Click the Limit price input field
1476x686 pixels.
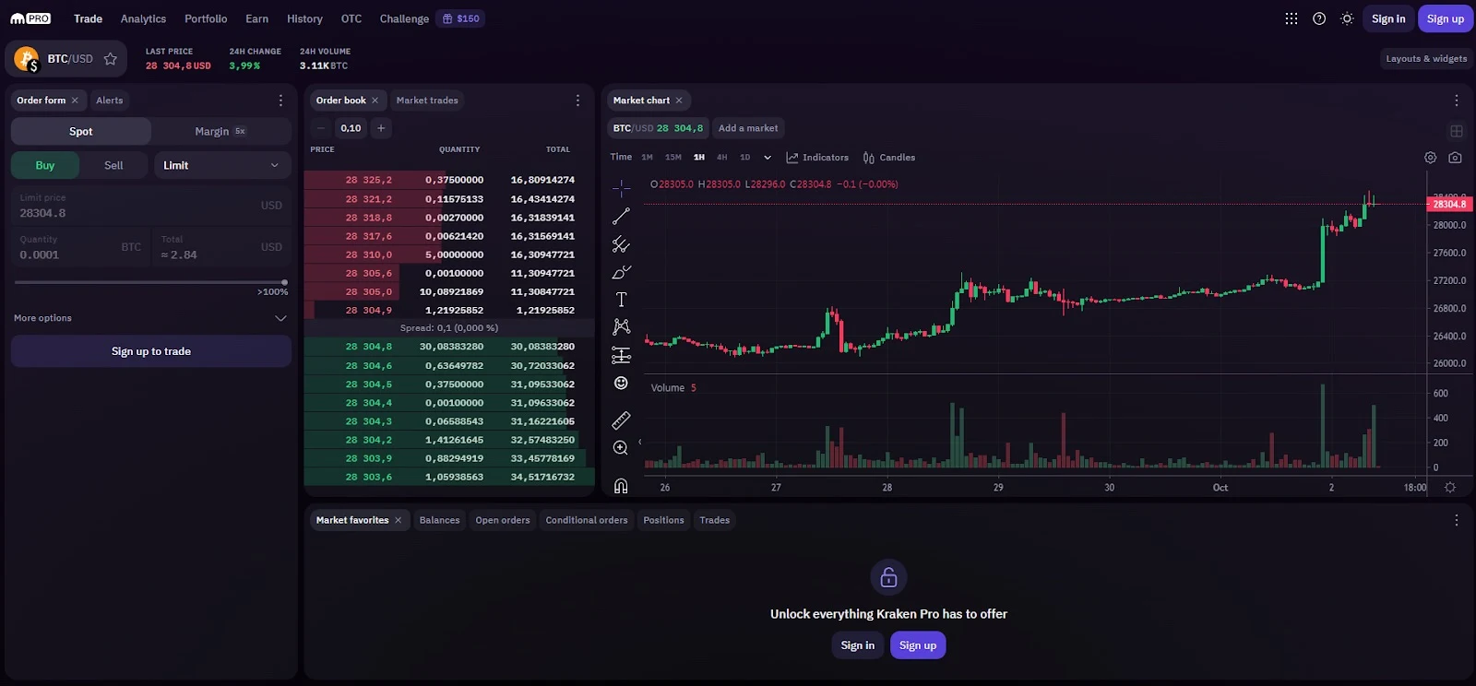(x=151, y=207)
